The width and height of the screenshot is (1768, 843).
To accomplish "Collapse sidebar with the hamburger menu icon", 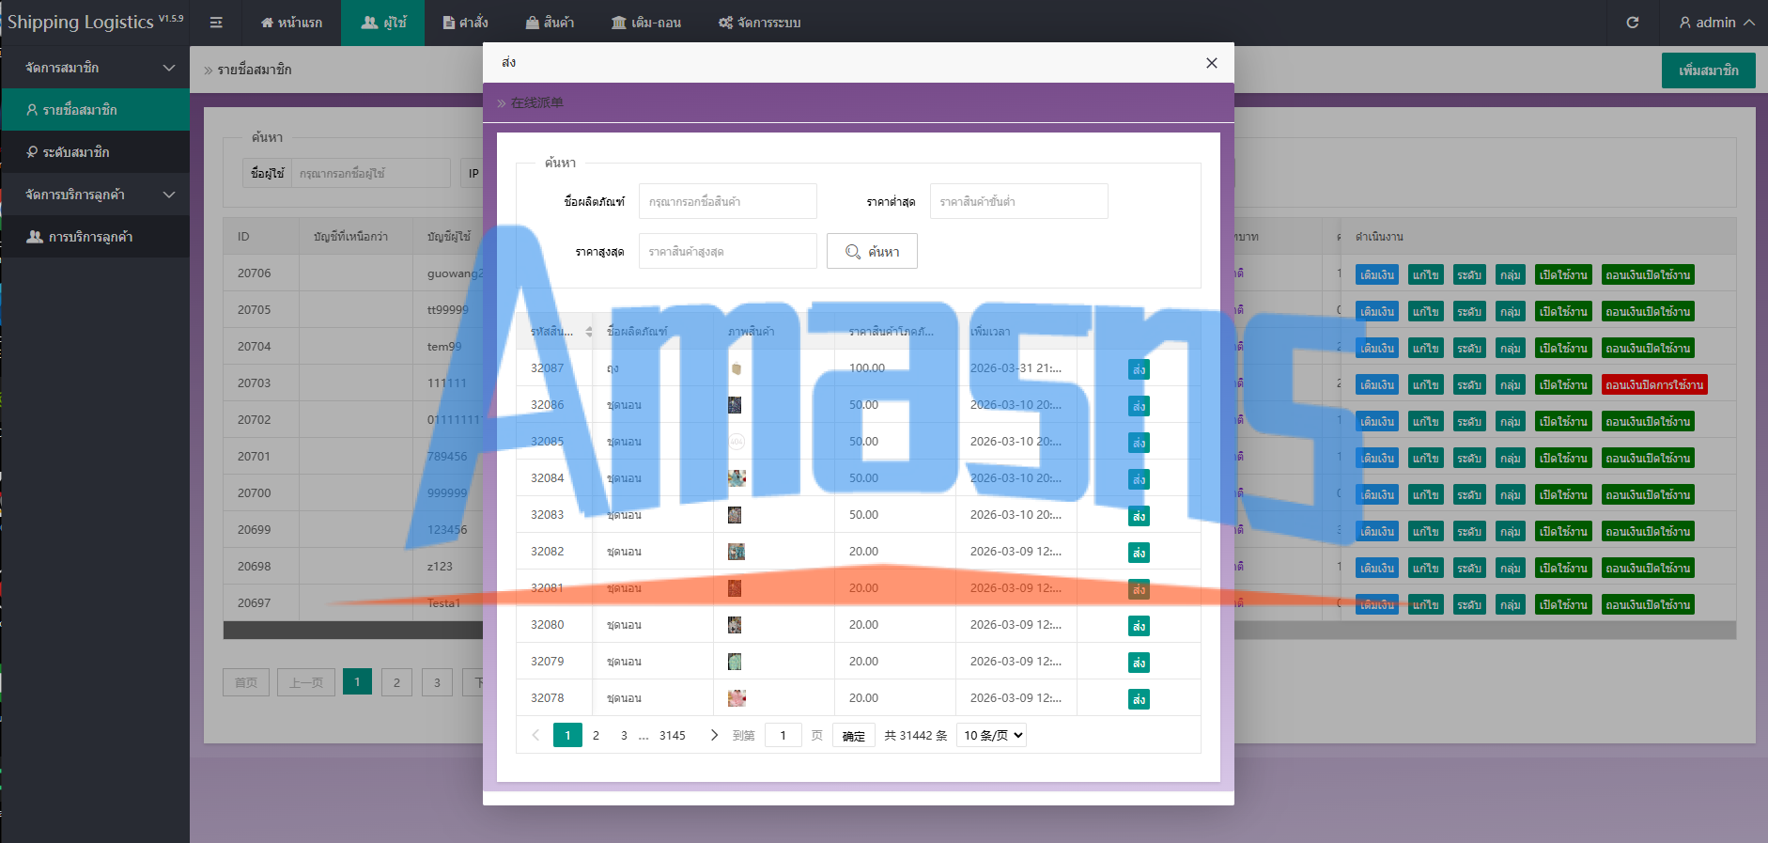I will tap(216, 23).
